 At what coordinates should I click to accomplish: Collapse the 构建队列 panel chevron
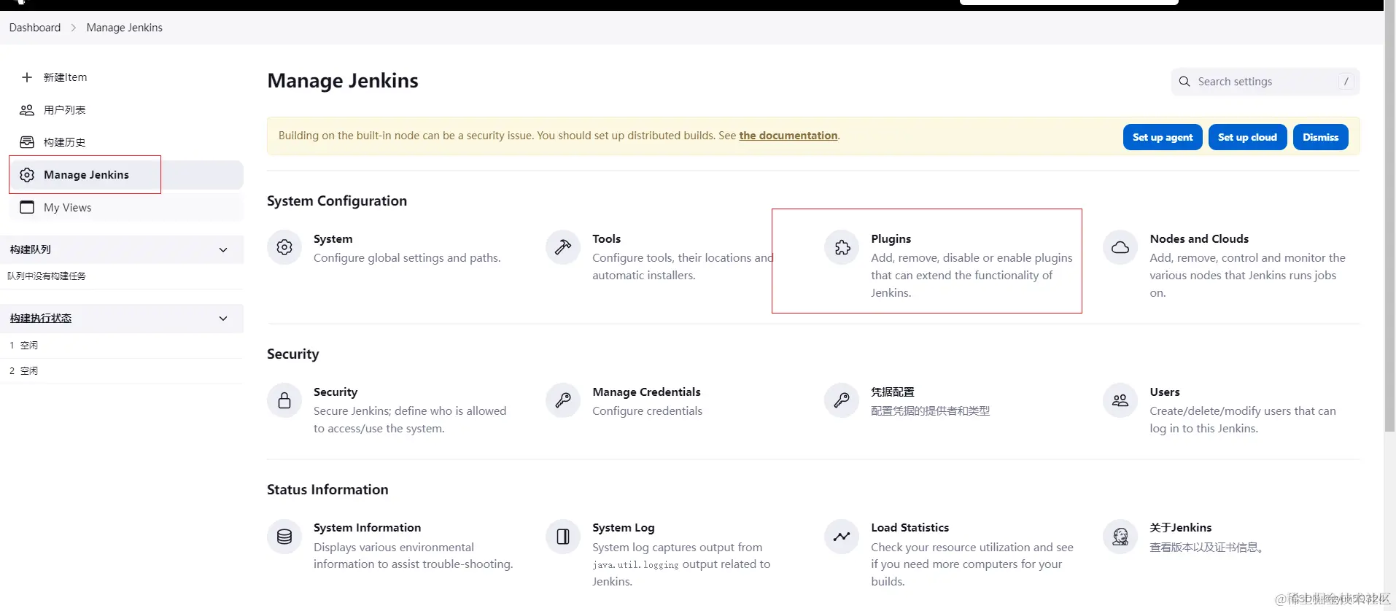223,249
